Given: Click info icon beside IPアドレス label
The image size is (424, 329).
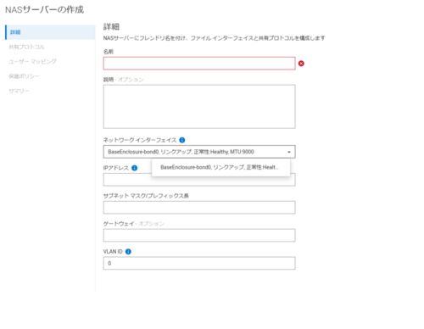Looking at the screenshot, I should [135, 168].
